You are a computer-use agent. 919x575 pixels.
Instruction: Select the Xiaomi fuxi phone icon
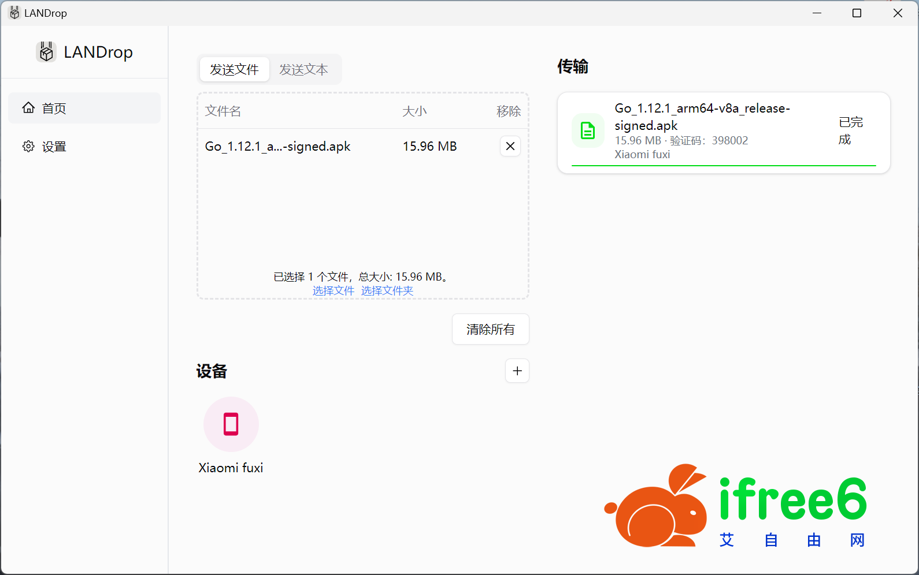tap(231, 424)
